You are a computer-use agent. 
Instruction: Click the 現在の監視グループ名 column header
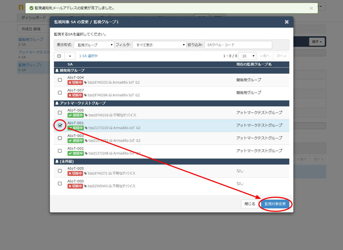click(254, 64)
